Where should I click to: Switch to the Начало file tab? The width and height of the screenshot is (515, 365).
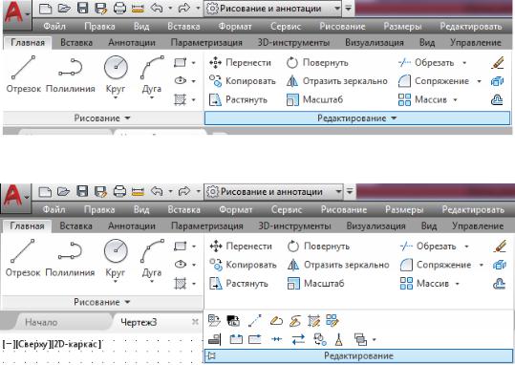click(41, 322)
